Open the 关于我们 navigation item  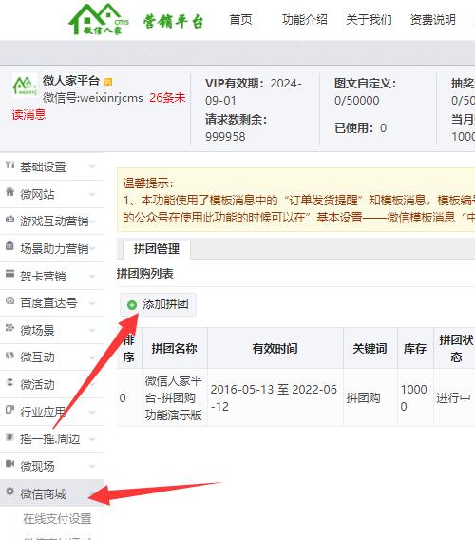point(369,19)
